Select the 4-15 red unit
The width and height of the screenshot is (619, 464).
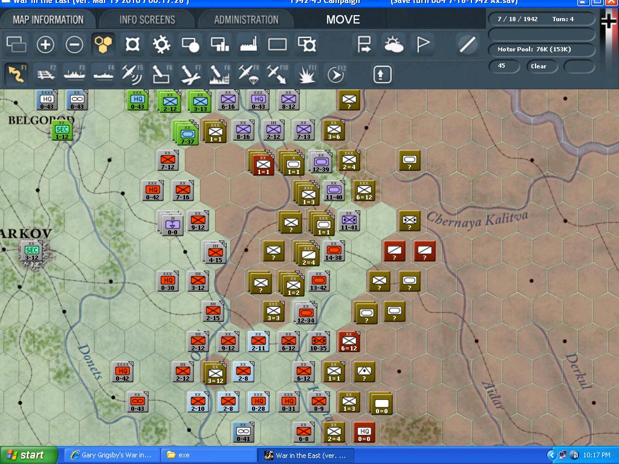click(215, 252)
